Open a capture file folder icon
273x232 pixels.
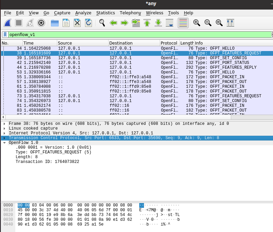coord(55,23)
